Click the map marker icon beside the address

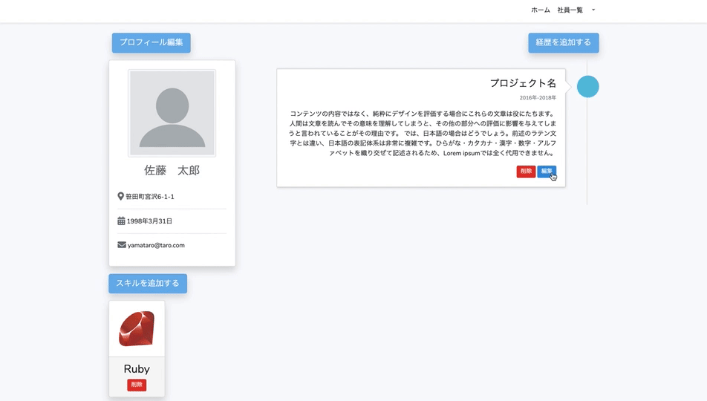(121, 197)
